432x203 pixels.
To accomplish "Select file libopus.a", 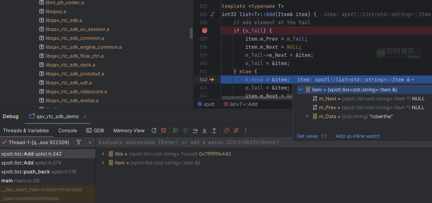I will point(56,12).
